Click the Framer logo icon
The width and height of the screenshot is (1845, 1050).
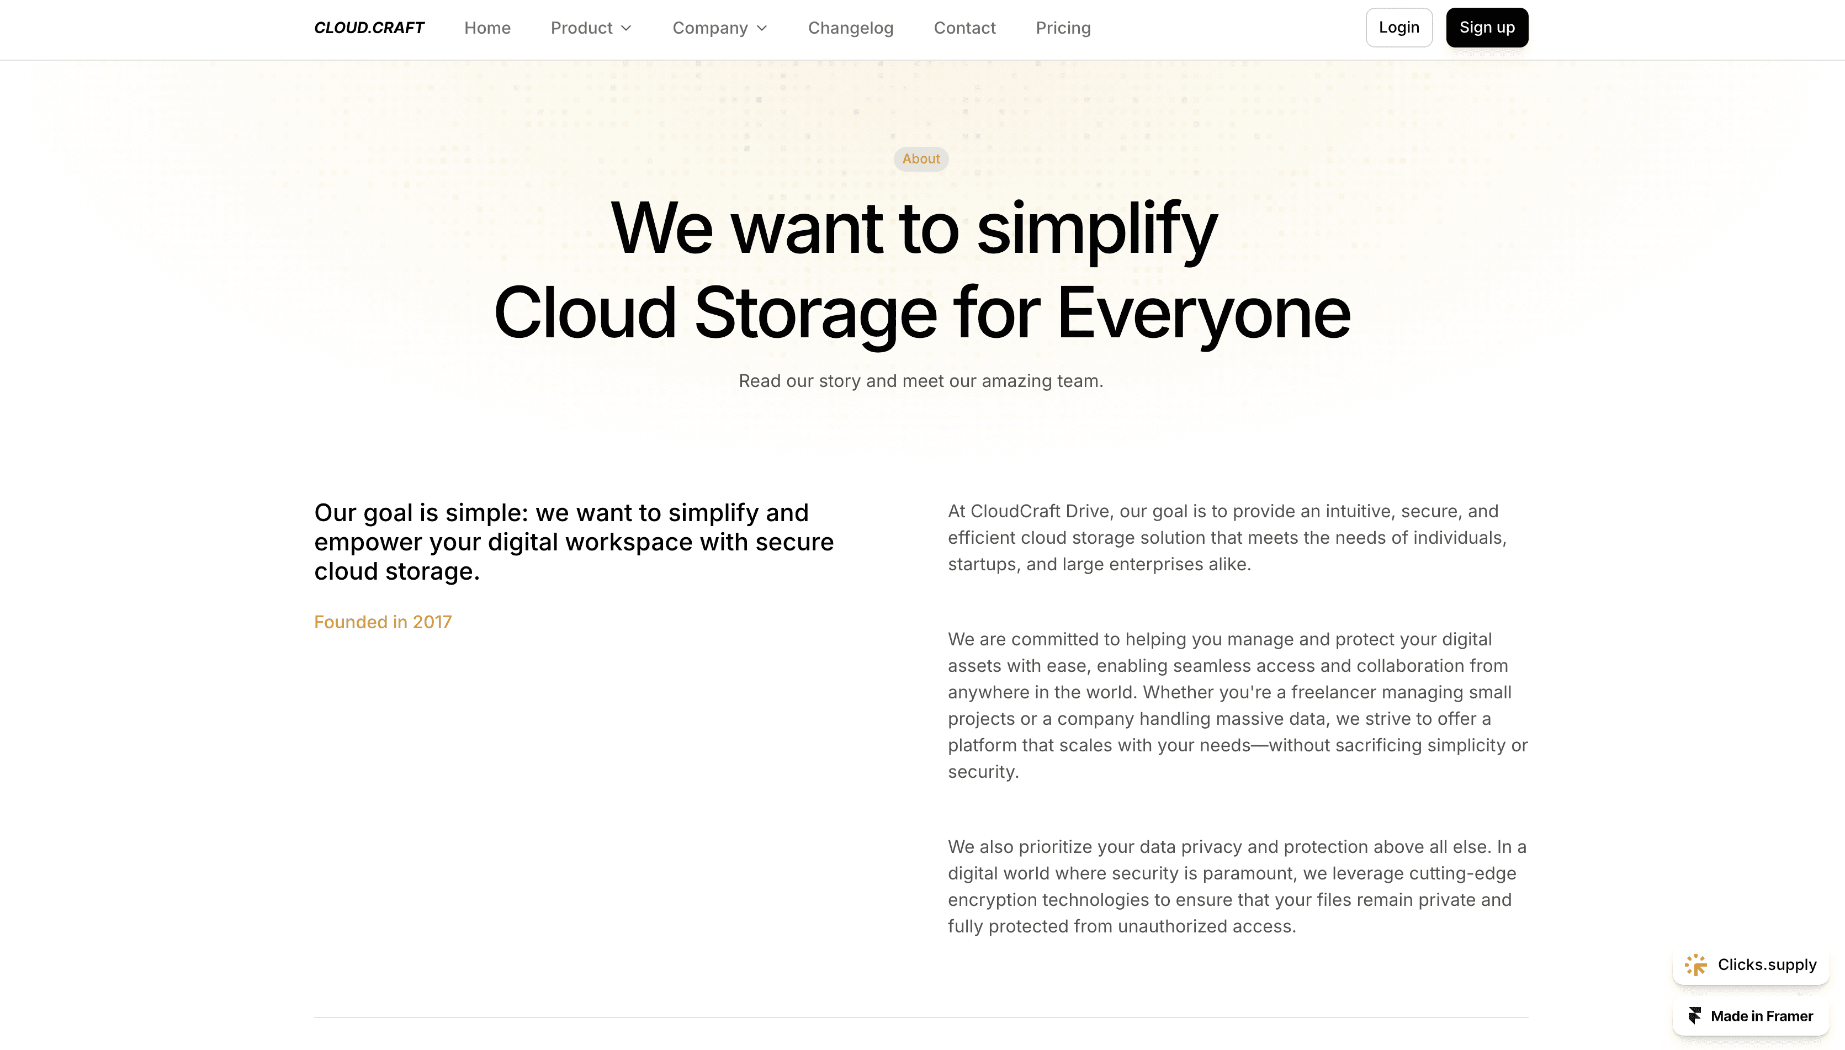tap(1694, 1015)
